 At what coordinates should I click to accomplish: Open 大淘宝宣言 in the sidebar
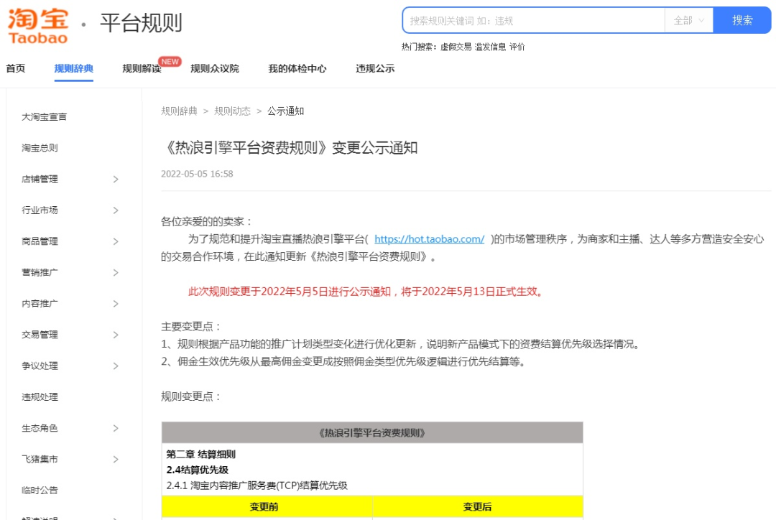(x=44, y=117)
